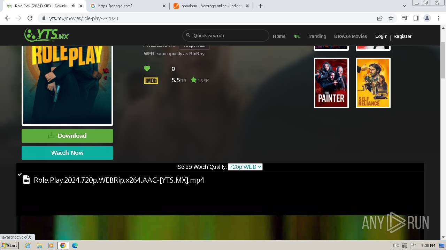Select the Role.Play.2024.720p.WEBRip file name
Screen dimensions: 446x250
pos(119,180)
